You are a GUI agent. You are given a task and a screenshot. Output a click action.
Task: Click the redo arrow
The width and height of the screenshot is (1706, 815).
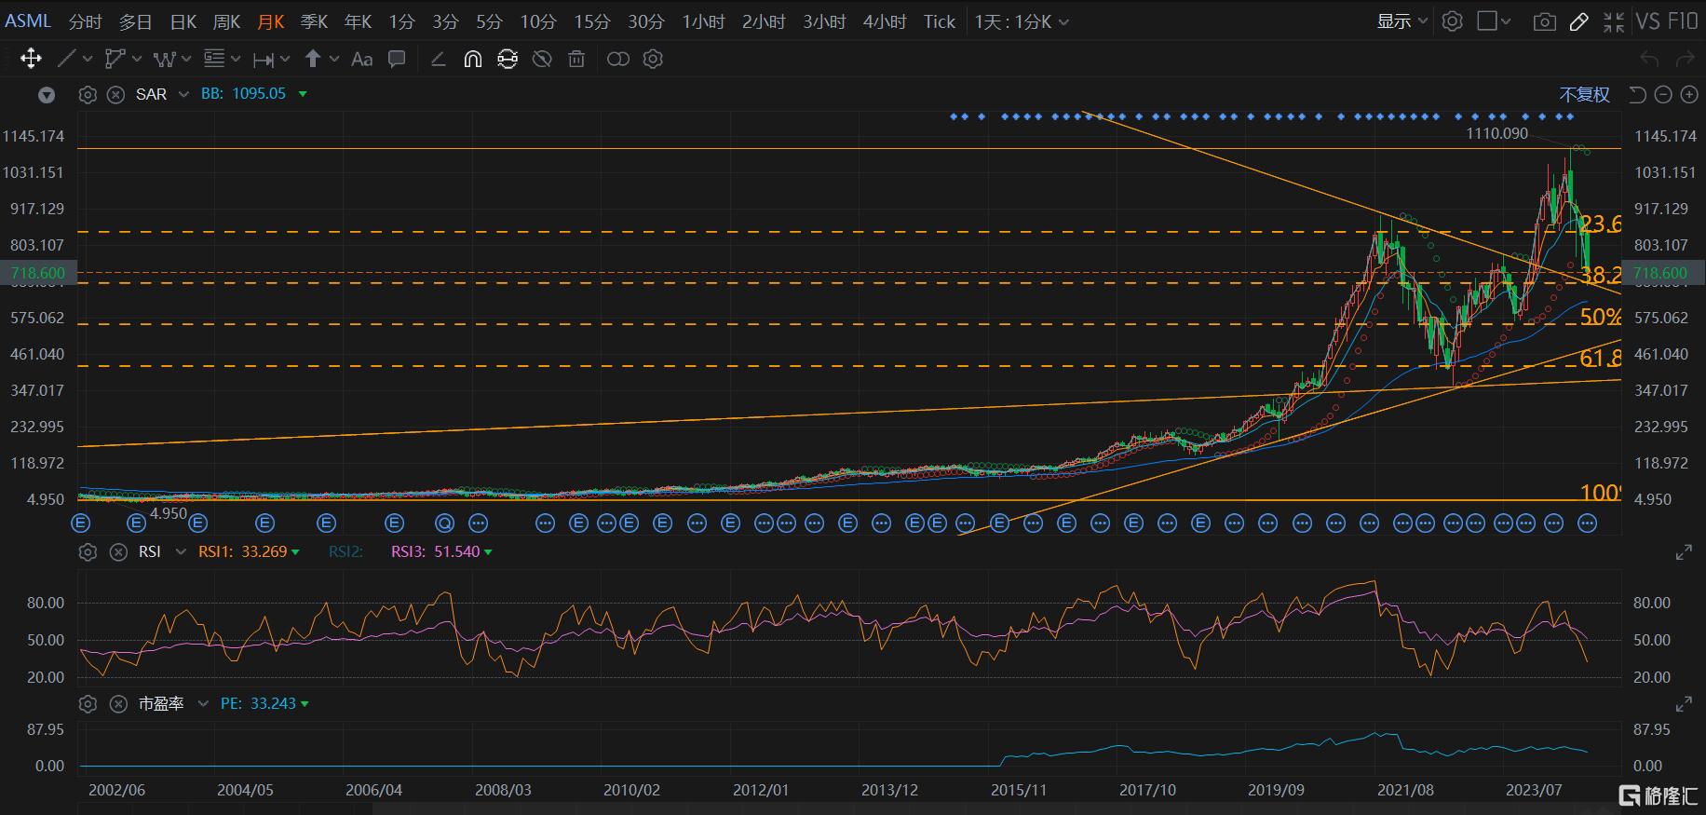point(1685,59)
